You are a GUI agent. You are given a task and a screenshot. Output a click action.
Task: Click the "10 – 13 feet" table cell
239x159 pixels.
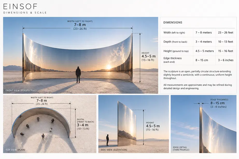point(226,42)
